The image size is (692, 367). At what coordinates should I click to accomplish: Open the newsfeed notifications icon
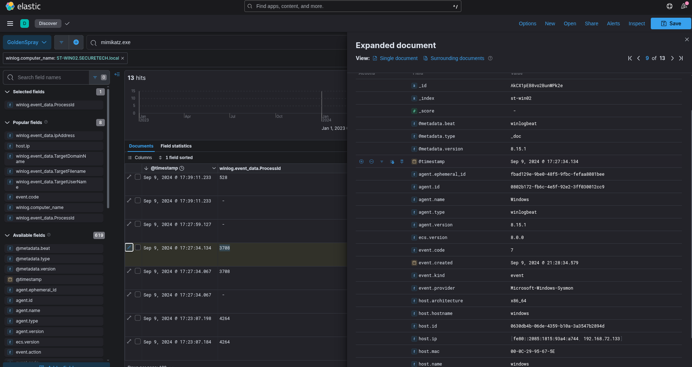[x=684, y=6]
